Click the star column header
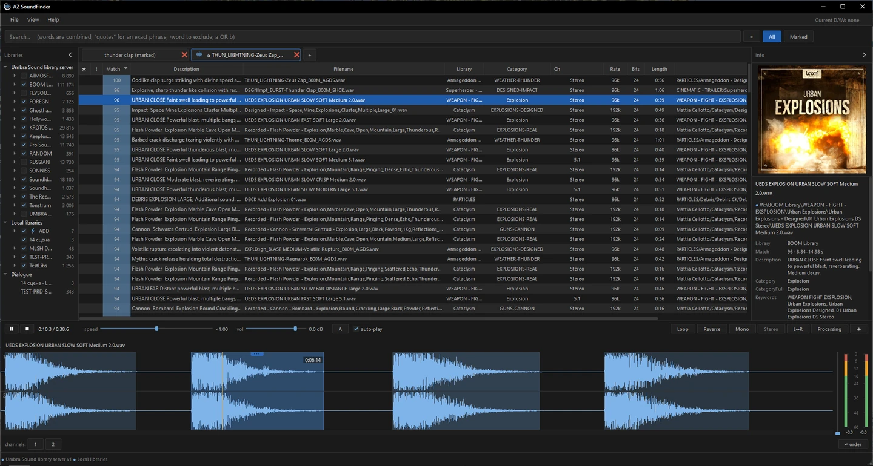873x466 pixels. click(x=84, y=69)
